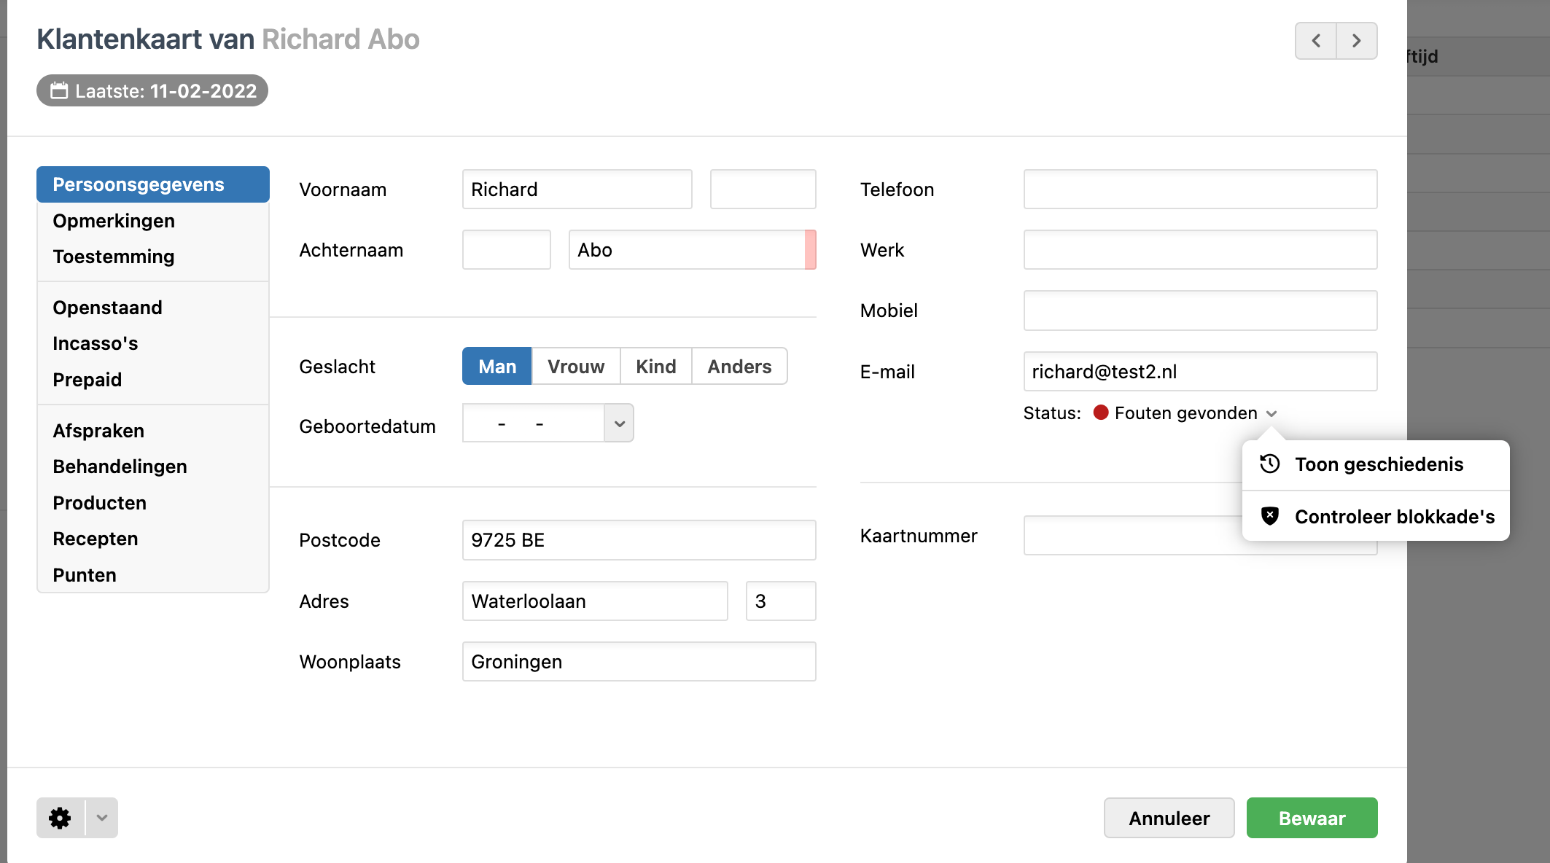The width and height of the screenshot is (1550, 863).
Task: Click the shield icon for Controleer blokkade's
Action: [1270, 516]
